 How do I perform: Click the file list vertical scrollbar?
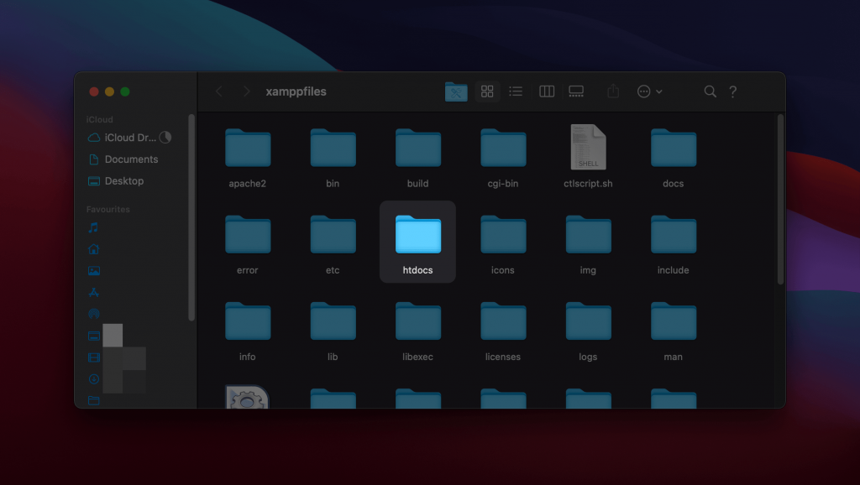pos(780,200)
